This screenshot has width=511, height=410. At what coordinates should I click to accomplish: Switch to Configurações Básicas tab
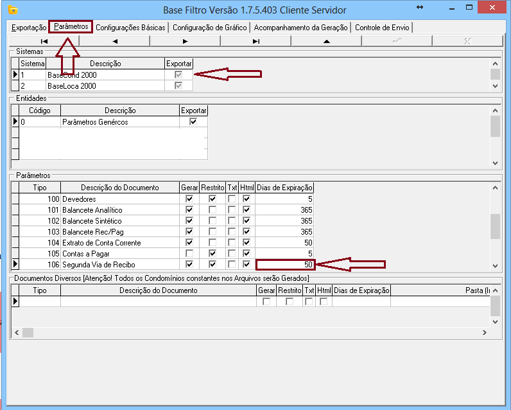point(130,28)
